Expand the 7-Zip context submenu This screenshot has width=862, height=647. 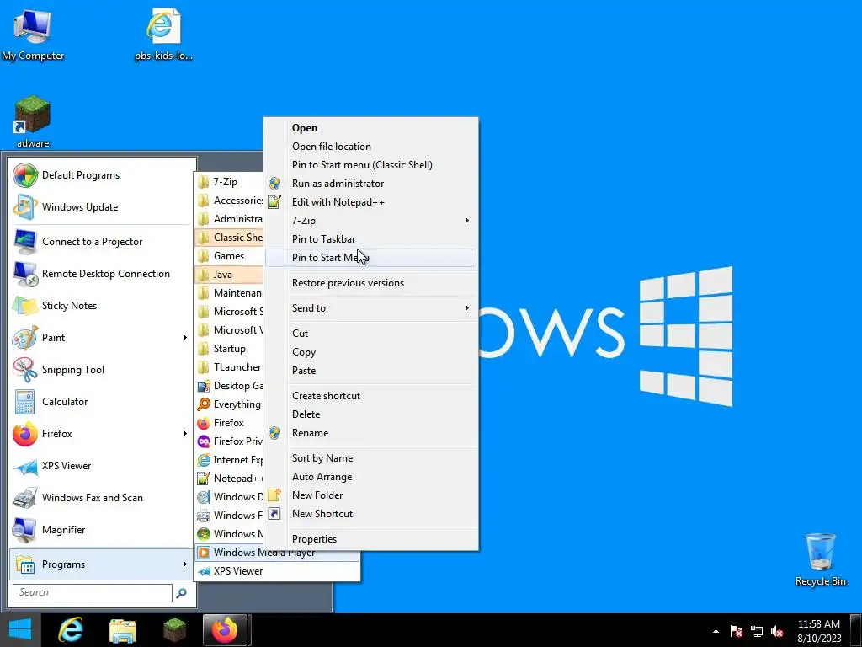click(371, 221)
